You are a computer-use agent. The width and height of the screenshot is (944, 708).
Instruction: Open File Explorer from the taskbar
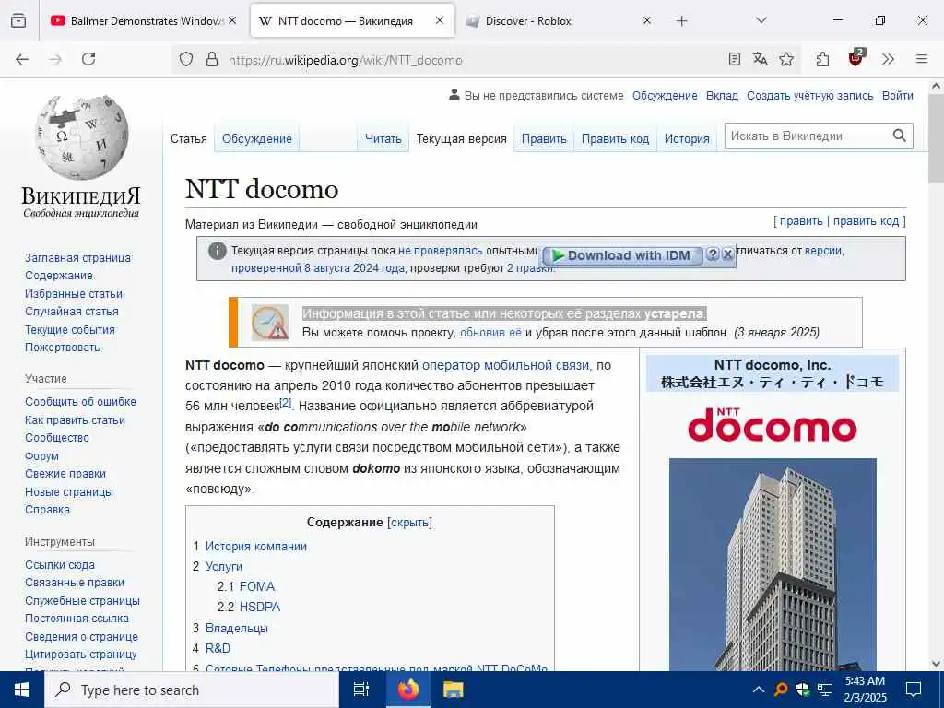pos(453,690)
